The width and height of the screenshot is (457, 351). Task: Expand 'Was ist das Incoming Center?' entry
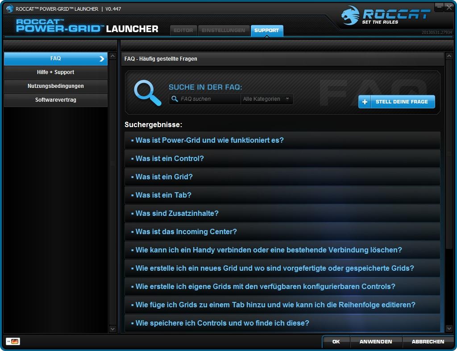[186, 231]
